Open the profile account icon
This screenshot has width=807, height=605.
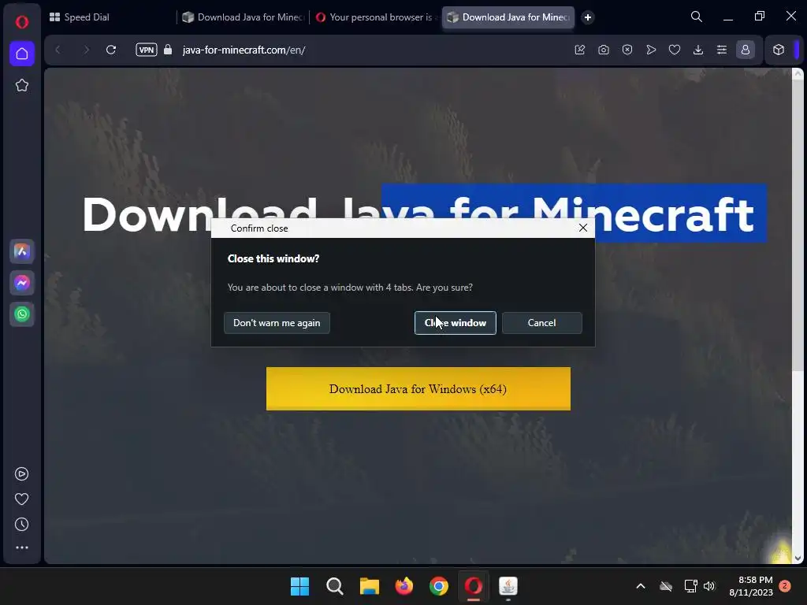point(746,50)
